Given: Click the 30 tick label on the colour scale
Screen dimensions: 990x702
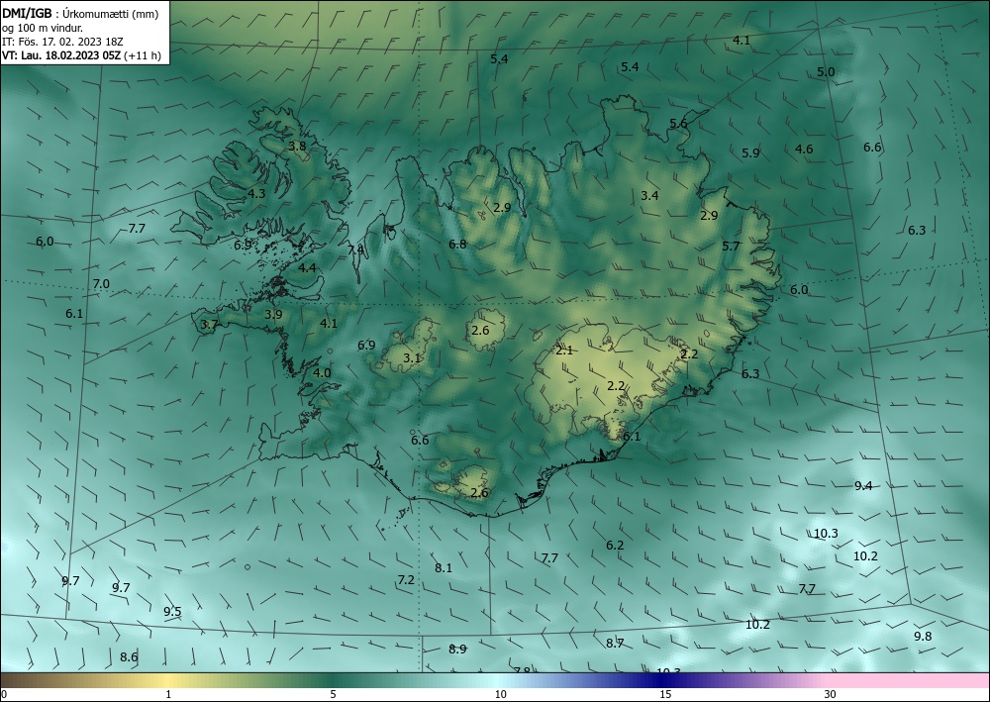Looking at the screenshot, I should pyautogui.click(x=830, y=694).
